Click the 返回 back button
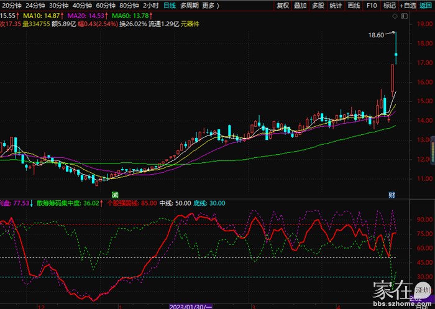Viewport: 435px width, 309px height. coord(427,6)
